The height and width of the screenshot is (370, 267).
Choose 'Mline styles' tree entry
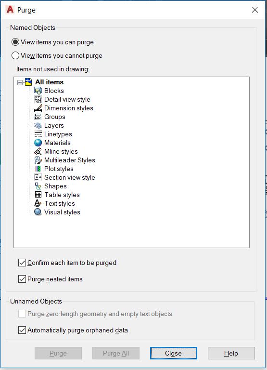click(61, 151)
